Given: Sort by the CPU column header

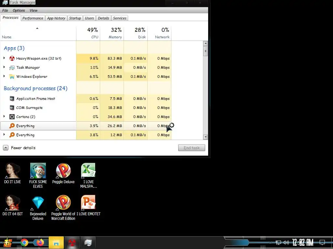Looking at the screenshot, I should tap(88, 33).
